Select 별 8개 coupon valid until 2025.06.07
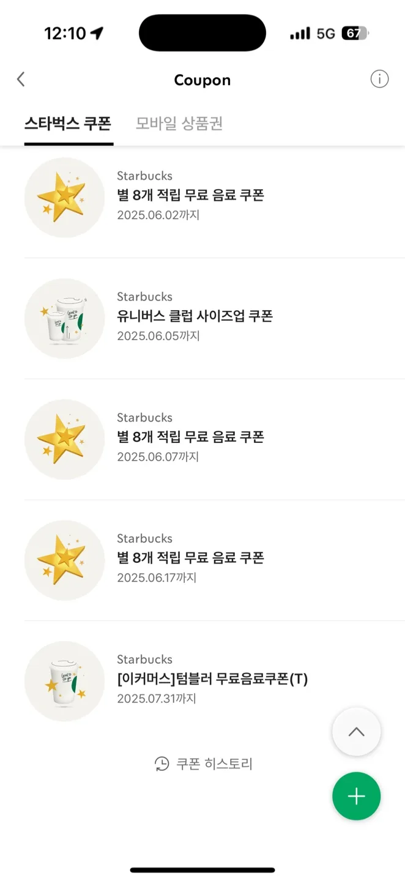The height and width of the screenshot is (881, 405). tap(214, 439)
